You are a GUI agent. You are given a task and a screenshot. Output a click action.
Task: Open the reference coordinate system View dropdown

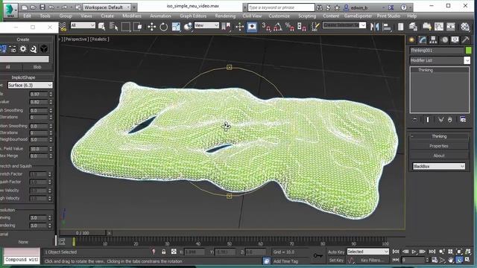click(206, 25)
